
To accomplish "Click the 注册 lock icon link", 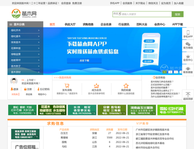I will tap(28, 89).
